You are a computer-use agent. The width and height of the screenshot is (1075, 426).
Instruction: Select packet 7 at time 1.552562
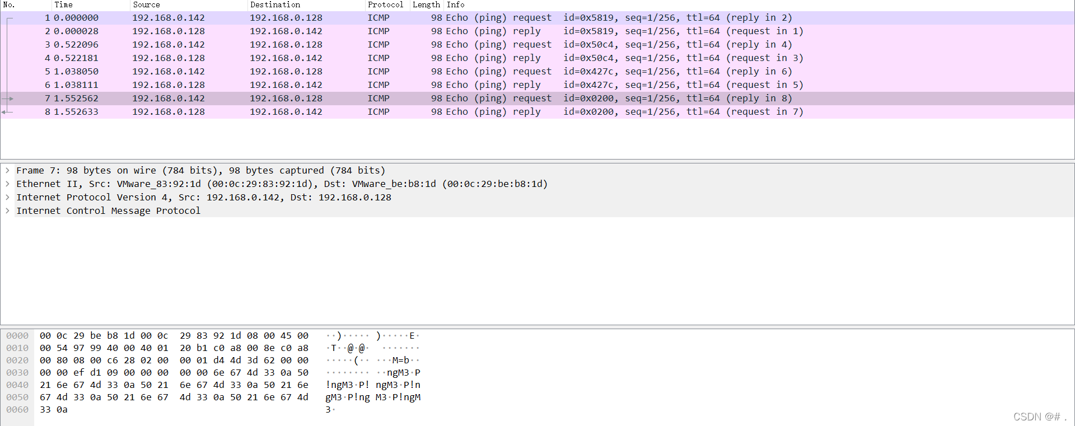point(537,99)
